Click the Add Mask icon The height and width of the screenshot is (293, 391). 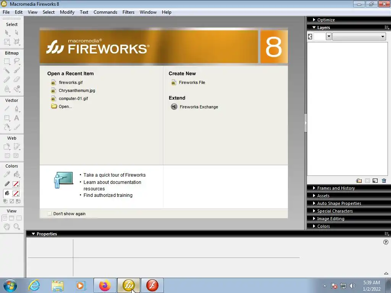367,180
